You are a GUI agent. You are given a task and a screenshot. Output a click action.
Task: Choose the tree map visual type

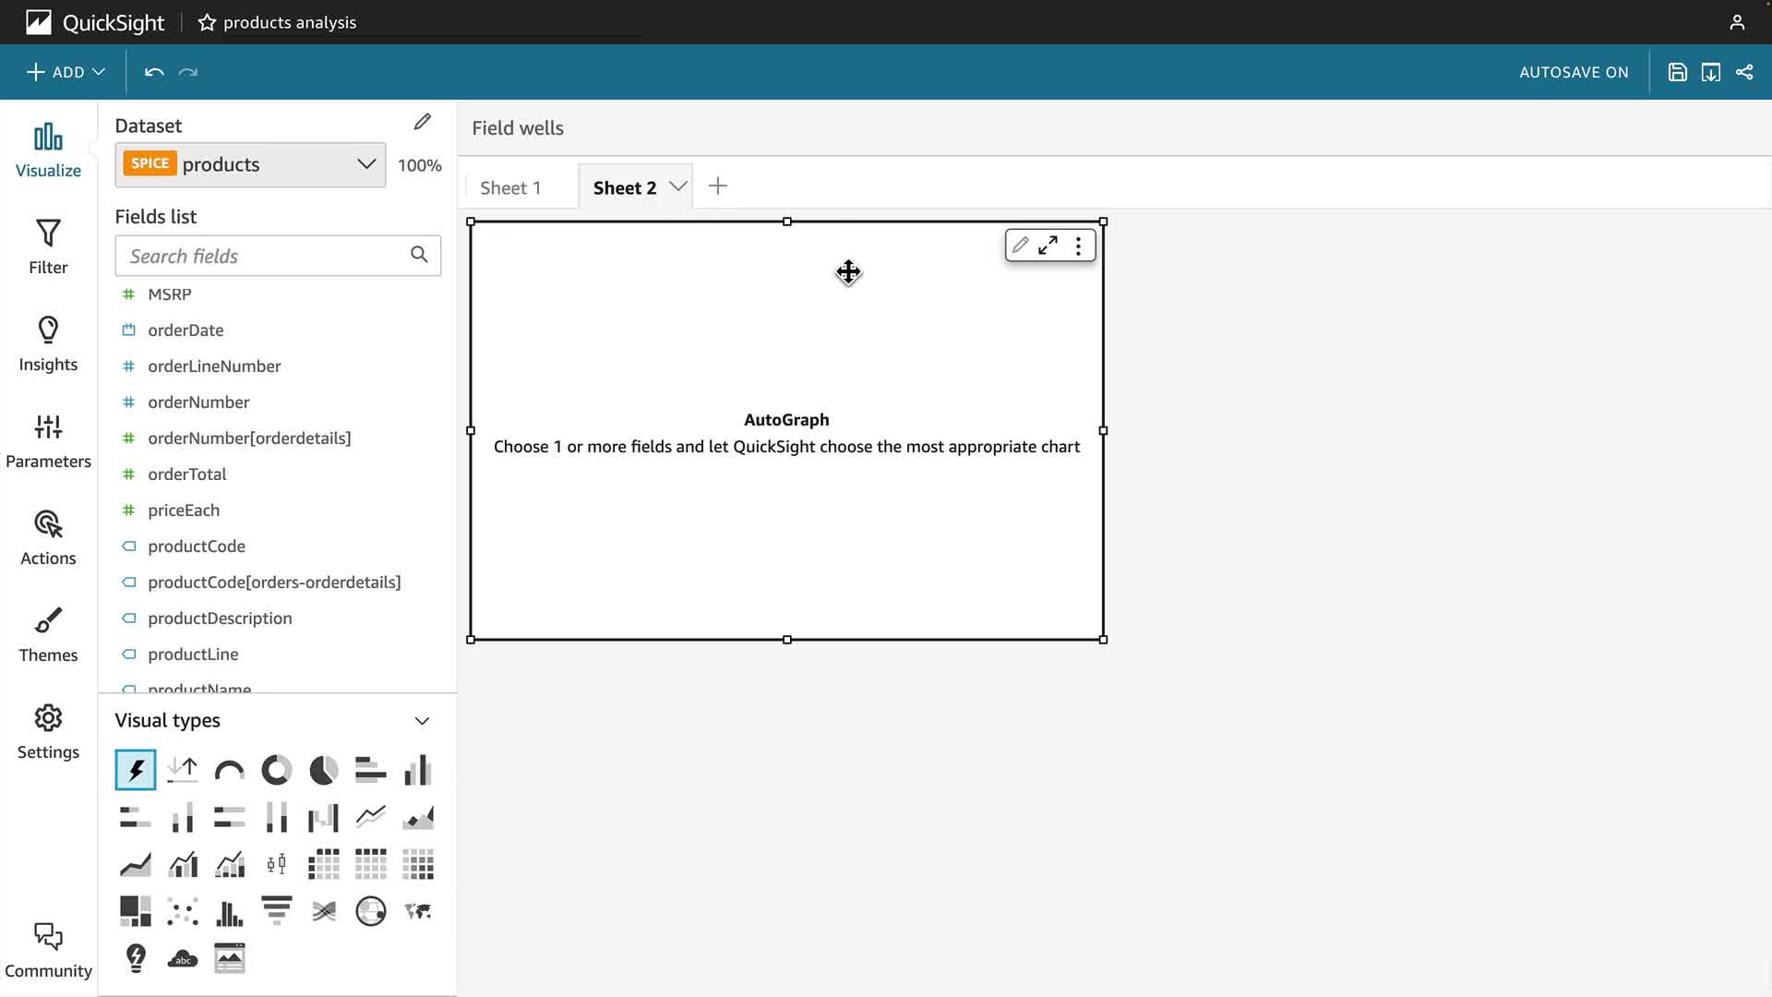pos(136,911)
